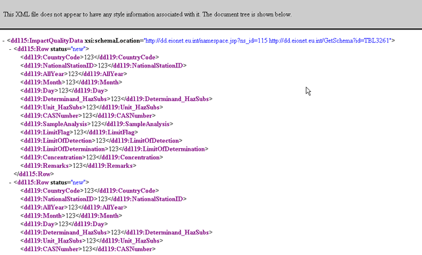Select the dd119:SampleAnalysis element line
422x255 pixels.
coord(97,124)
